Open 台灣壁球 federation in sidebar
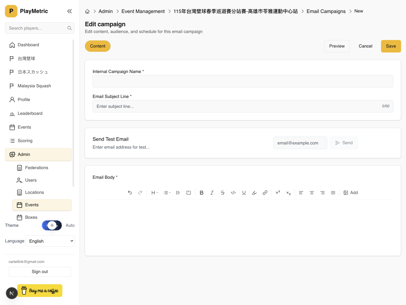This screenshot has height=305, width=406. pyautogui.click(x=38, y=58)
